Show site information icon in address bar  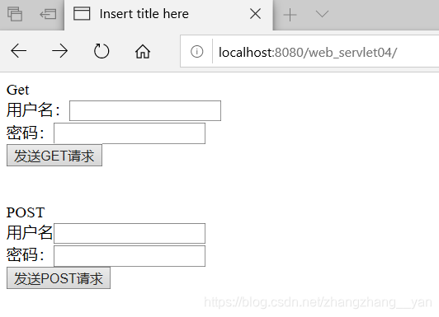(197, 52)
